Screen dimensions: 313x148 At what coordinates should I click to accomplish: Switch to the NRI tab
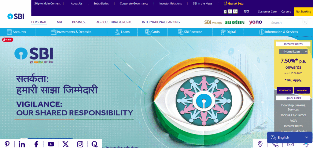[60, 22]
